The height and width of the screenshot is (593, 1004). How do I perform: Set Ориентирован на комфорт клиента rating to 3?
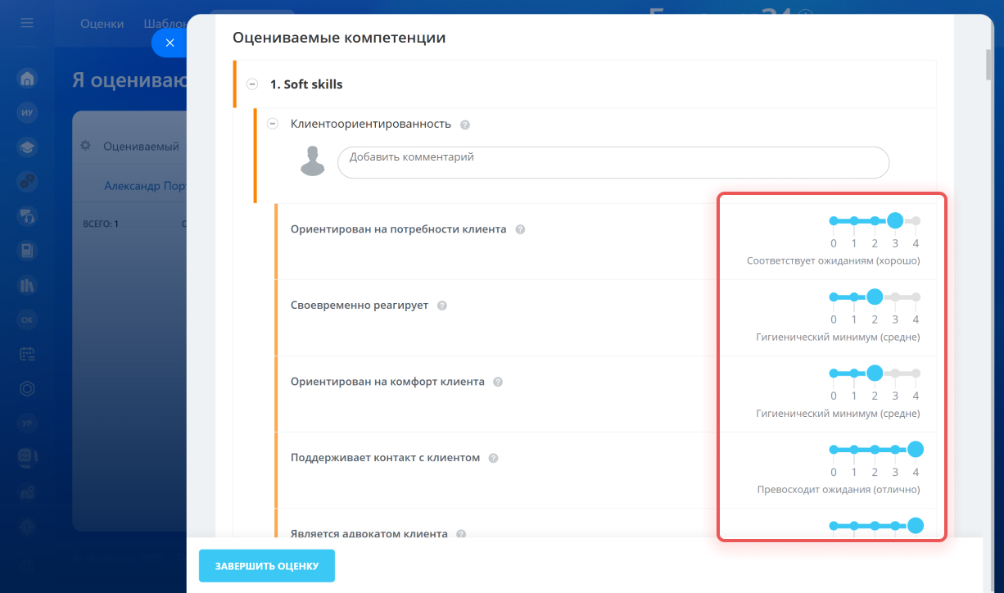(895, 373)
